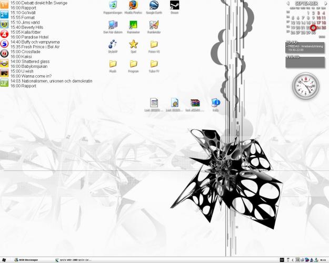Open the Program folder

click(133, 64)
